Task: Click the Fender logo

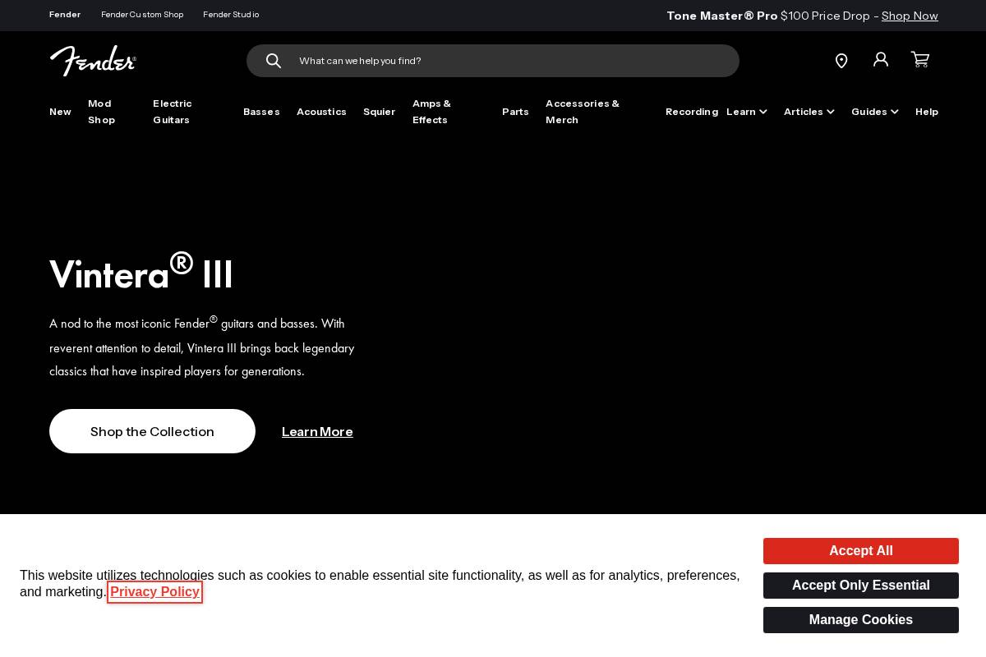Action: [93, 61]
